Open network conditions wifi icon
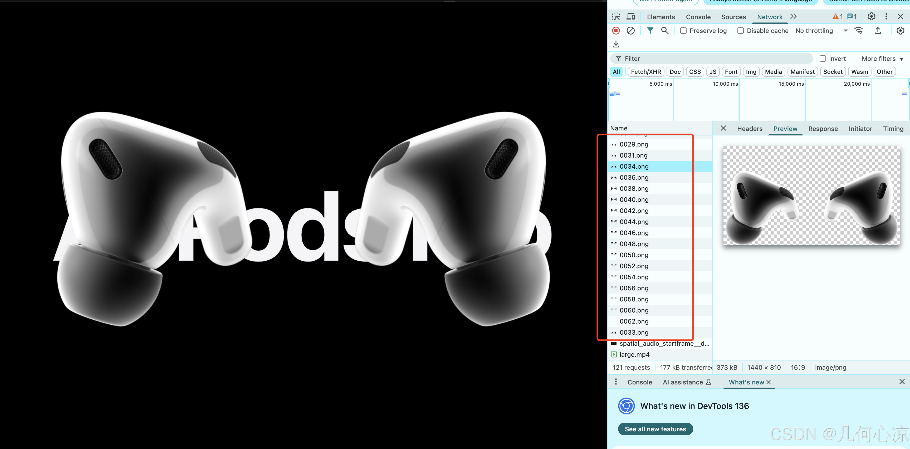Screen dimensions: 910x449 pos(859,31)
